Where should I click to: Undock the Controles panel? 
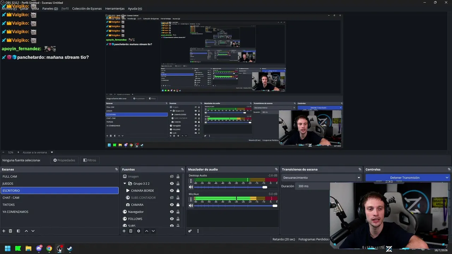[x=449, y=169]
